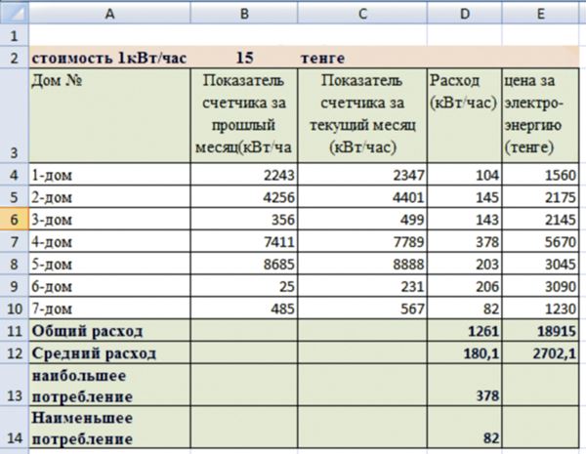The image size is (586, 454).
Task: Click the 'тенге' cell in row 2
Action: pos(362,58)
